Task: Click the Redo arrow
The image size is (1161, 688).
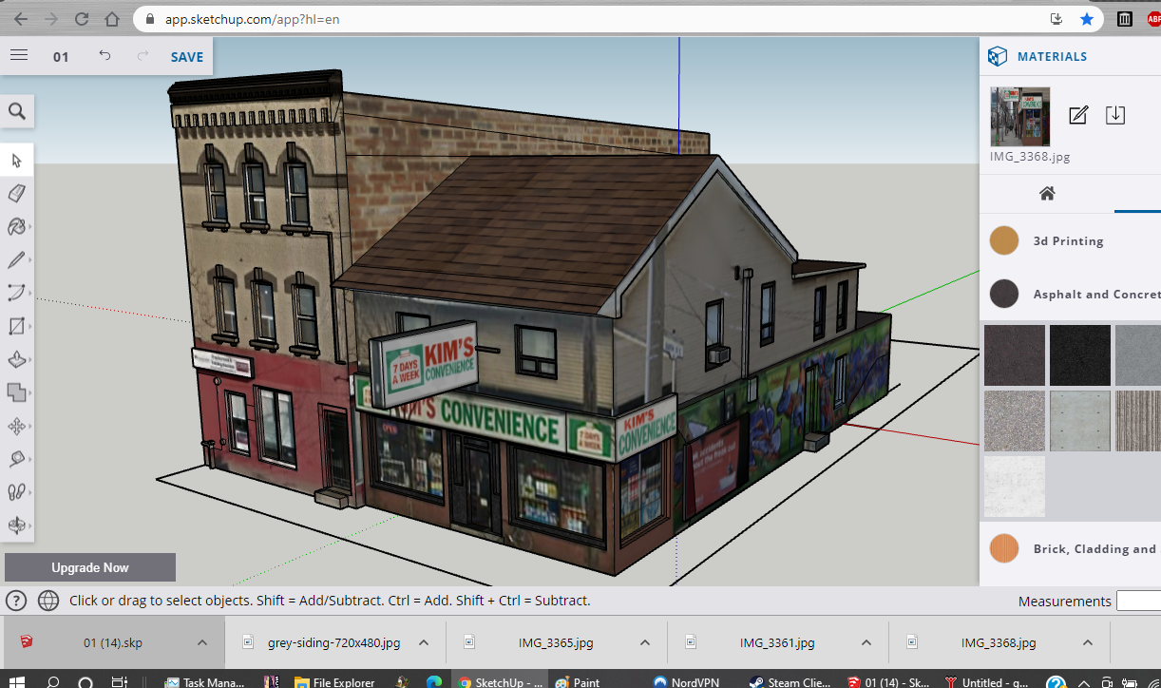Action: coord(143,56)
